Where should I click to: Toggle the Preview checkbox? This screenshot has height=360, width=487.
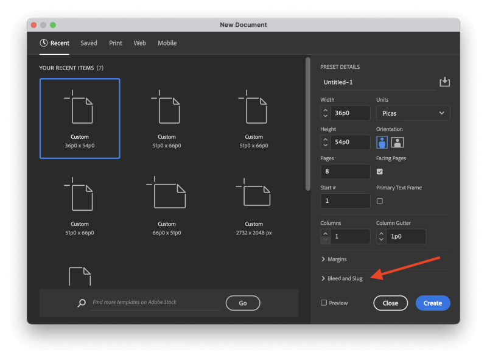tap(324, 303)
